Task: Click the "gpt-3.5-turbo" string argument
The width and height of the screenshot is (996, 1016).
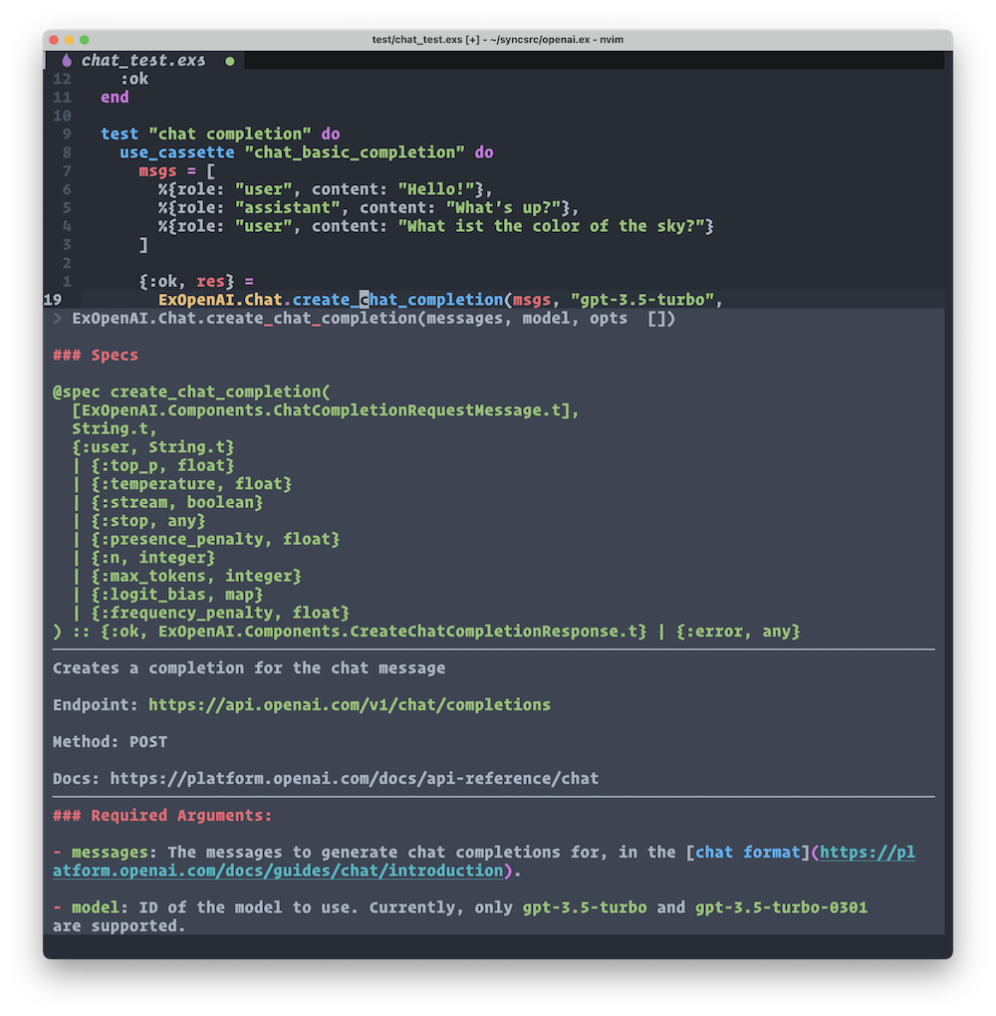Action: point(642,300)
